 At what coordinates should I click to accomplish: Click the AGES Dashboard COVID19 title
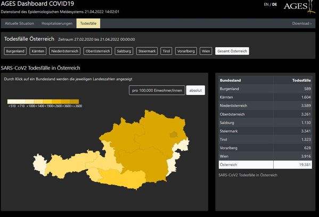click(x=37, y=4)
